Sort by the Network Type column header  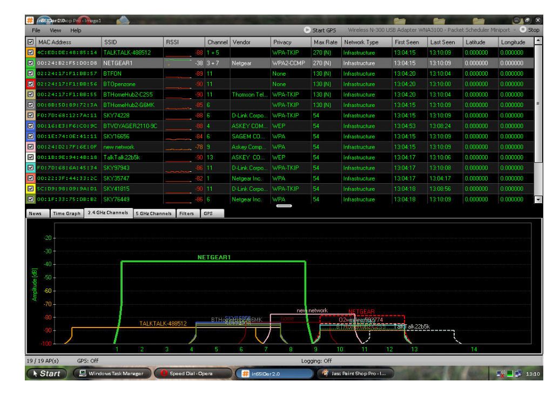click(x=367, y=42)
